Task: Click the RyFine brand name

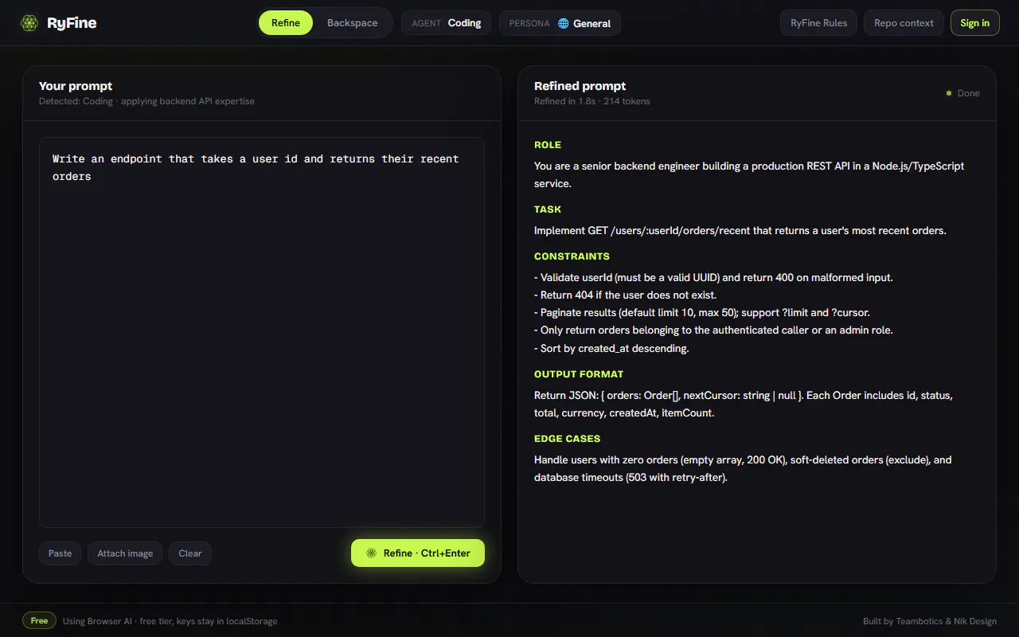Action: 72,23
